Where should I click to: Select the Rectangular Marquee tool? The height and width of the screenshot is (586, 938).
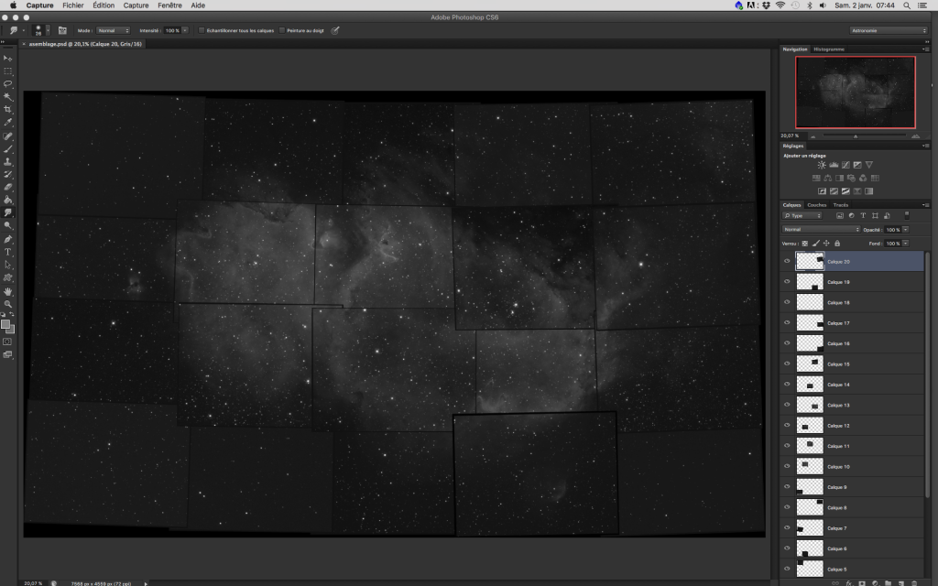[7, 71]
